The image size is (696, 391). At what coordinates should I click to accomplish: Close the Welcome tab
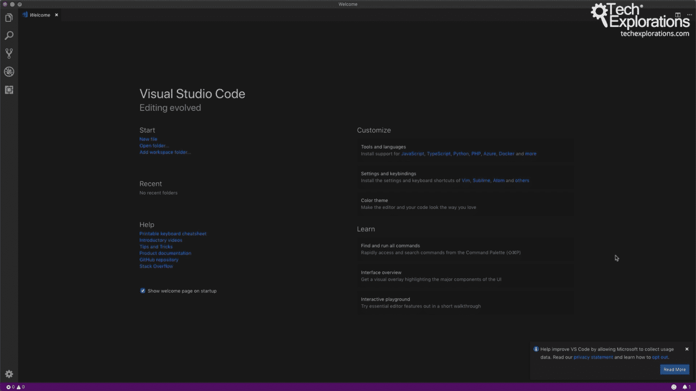point(57,15)
